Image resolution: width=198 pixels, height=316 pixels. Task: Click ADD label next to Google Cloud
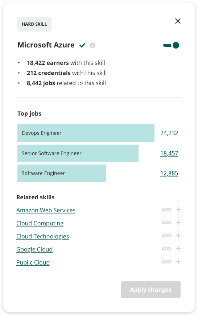[x=166, y=249]
